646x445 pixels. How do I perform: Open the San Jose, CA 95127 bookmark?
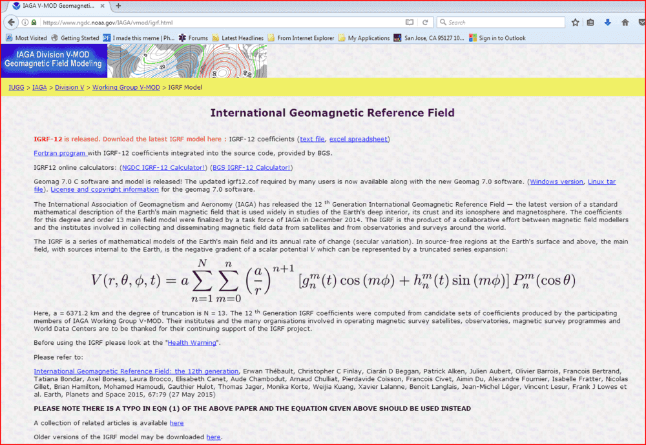coord(429,38)
